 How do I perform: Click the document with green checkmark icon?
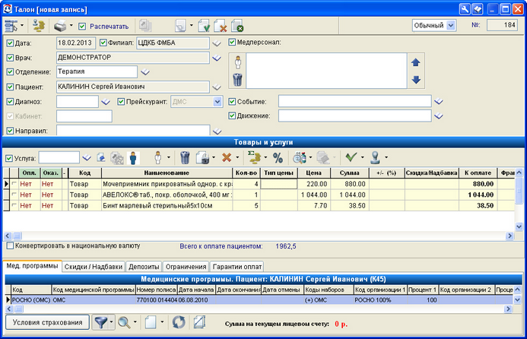click(x=204, y=26)
